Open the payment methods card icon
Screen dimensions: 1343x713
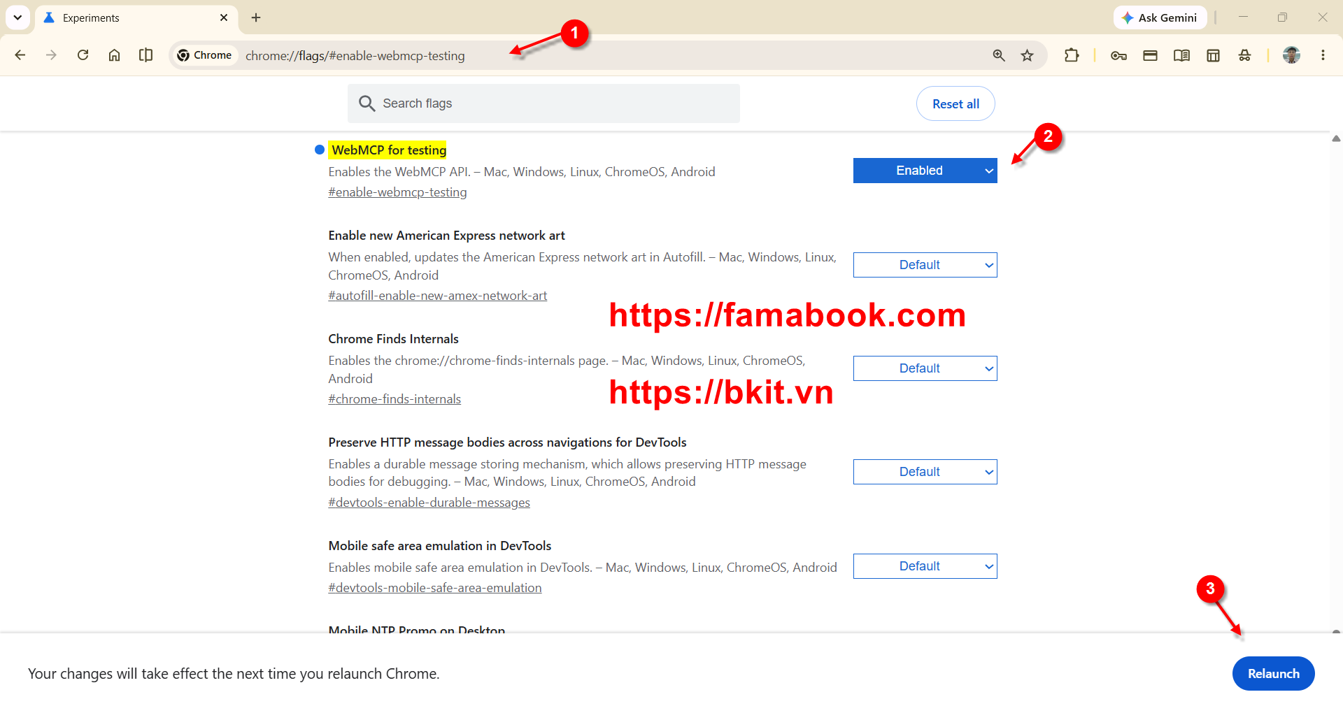1150,55
